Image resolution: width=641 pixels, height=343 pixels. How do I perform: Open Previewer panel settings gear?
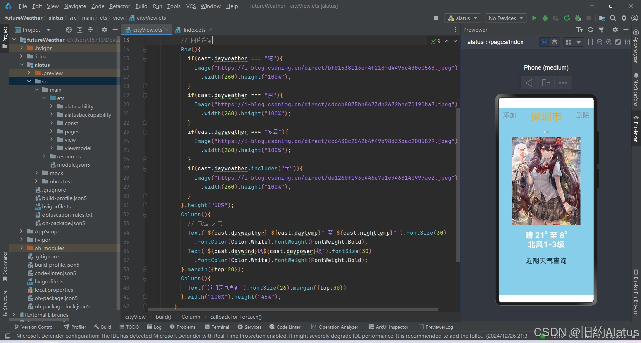click(x=615, y=30)
